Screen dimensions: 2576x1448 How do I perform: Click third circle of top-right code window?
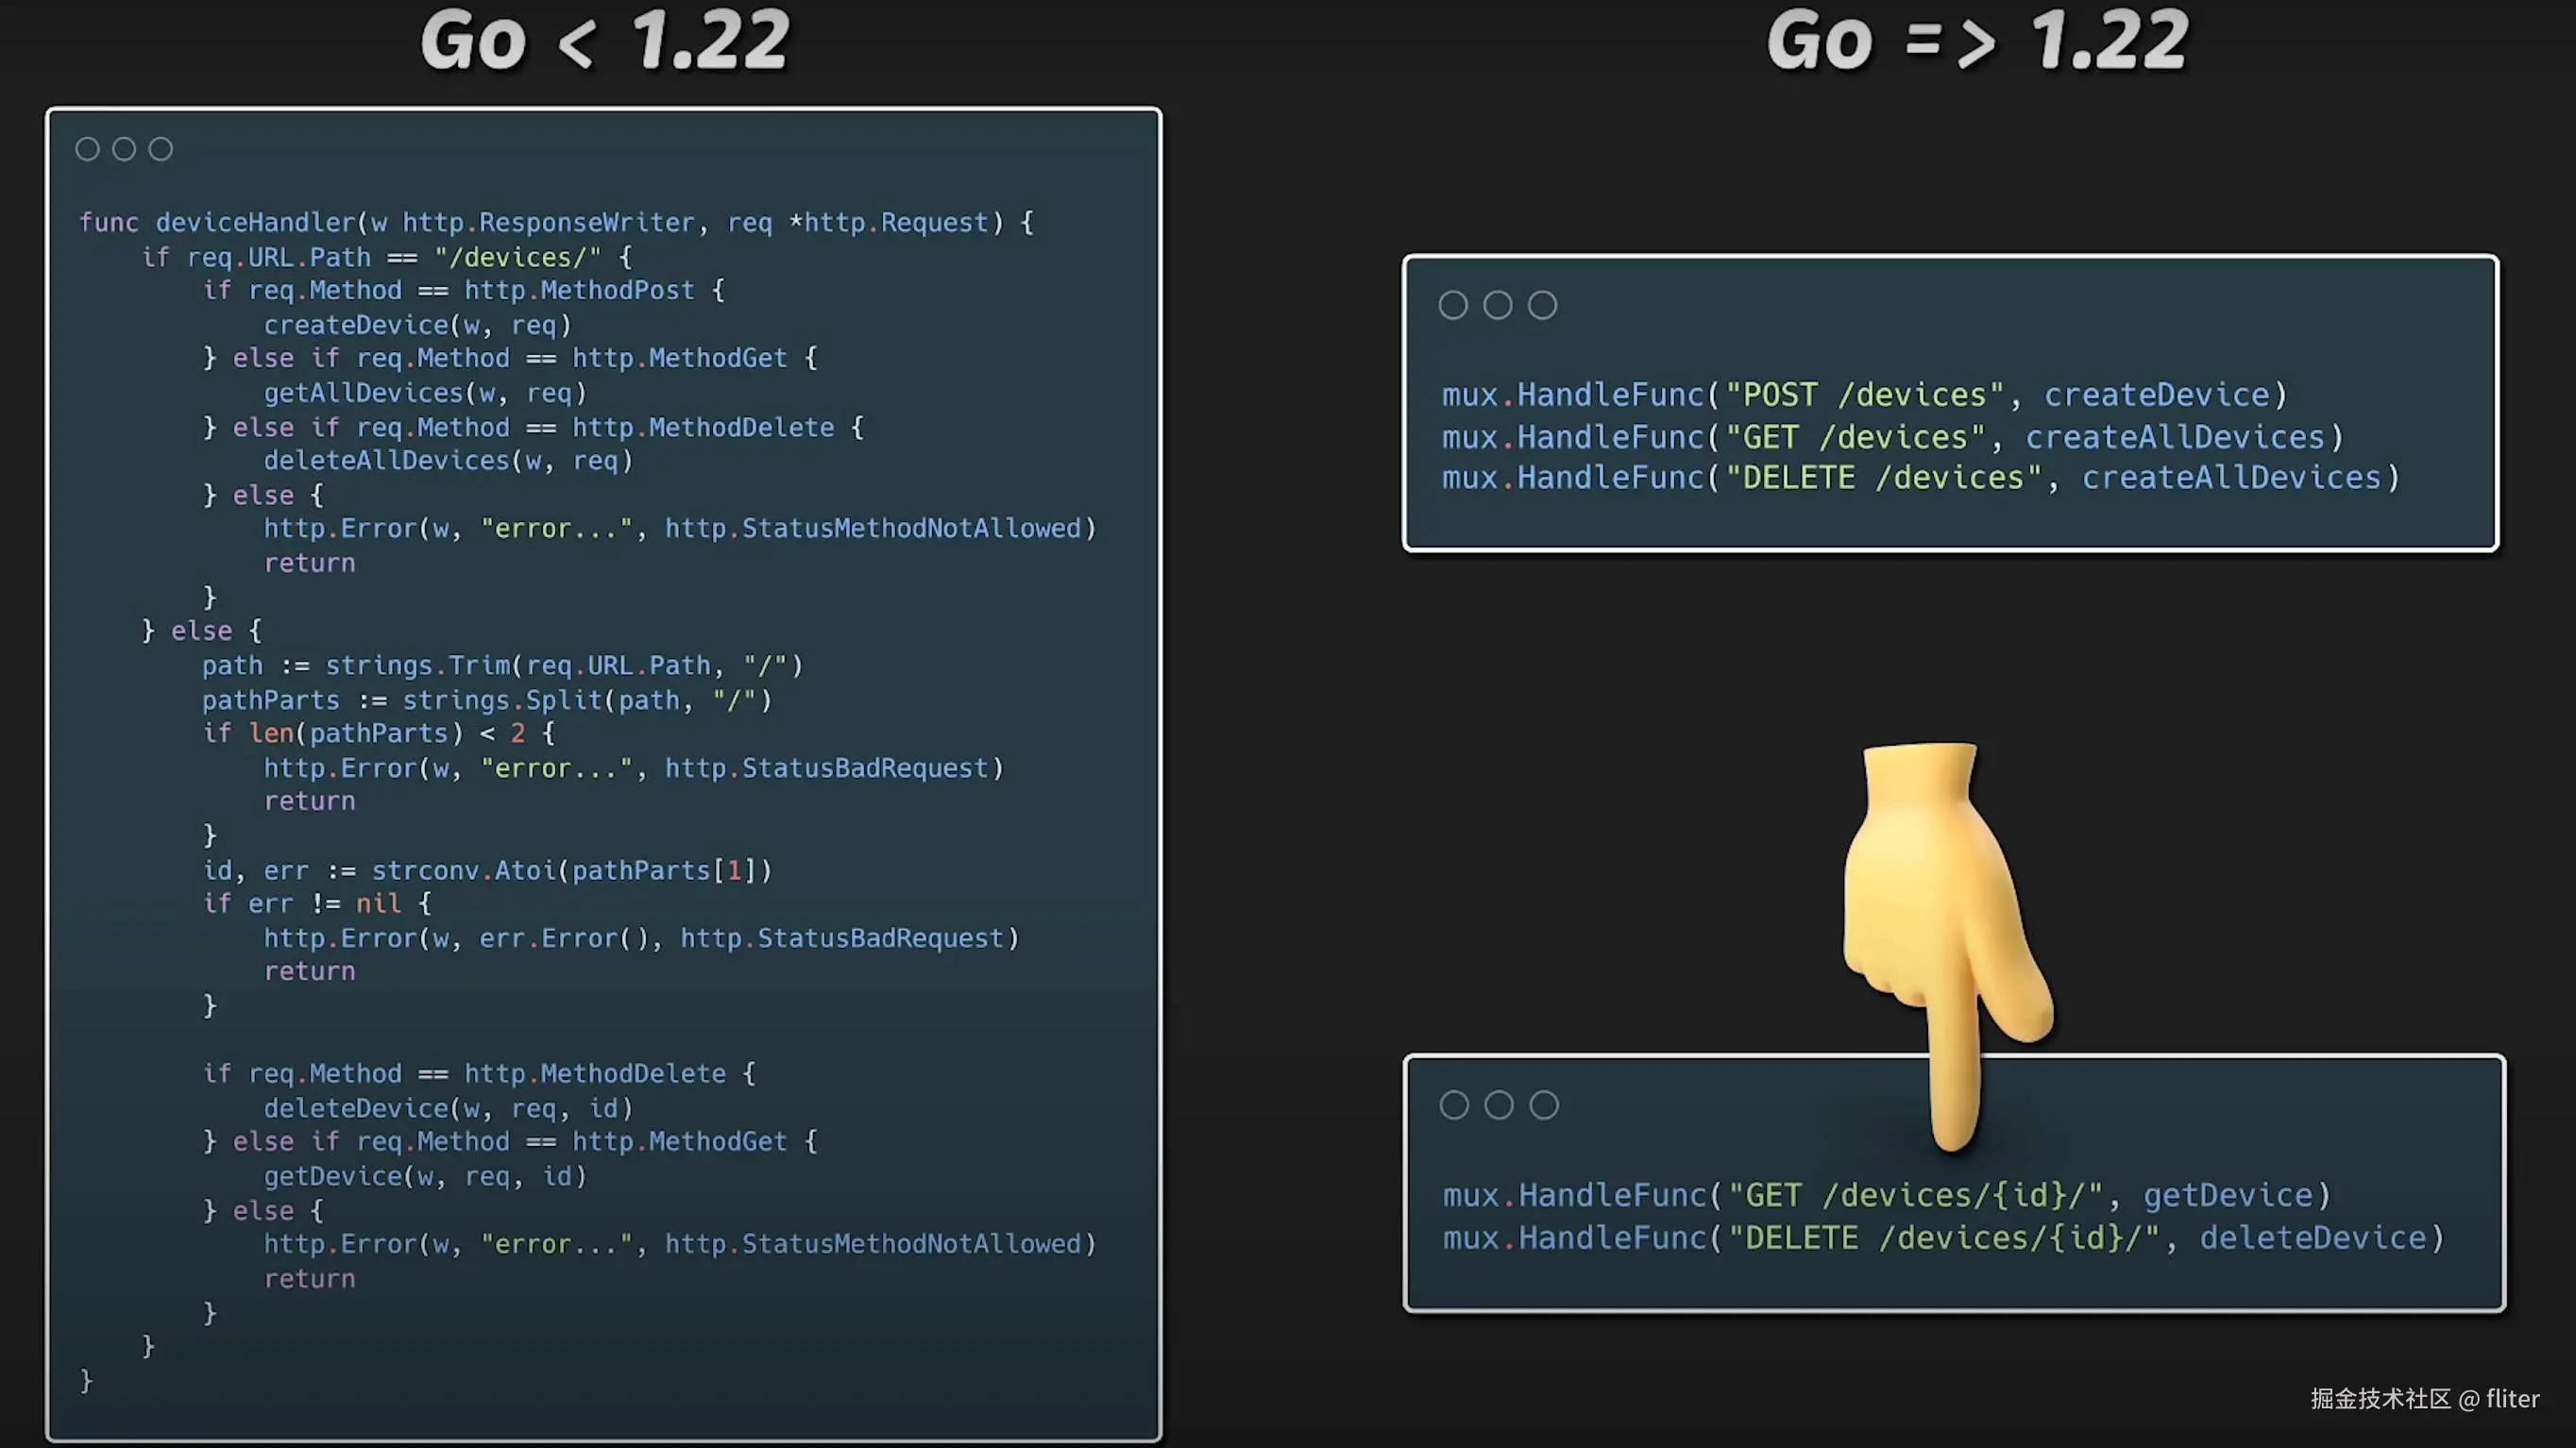tap(1542, 305)
